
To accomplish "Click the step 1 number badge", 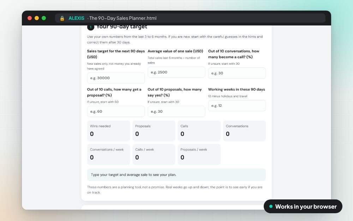I will pyautogui.click(x=91, y=27).
